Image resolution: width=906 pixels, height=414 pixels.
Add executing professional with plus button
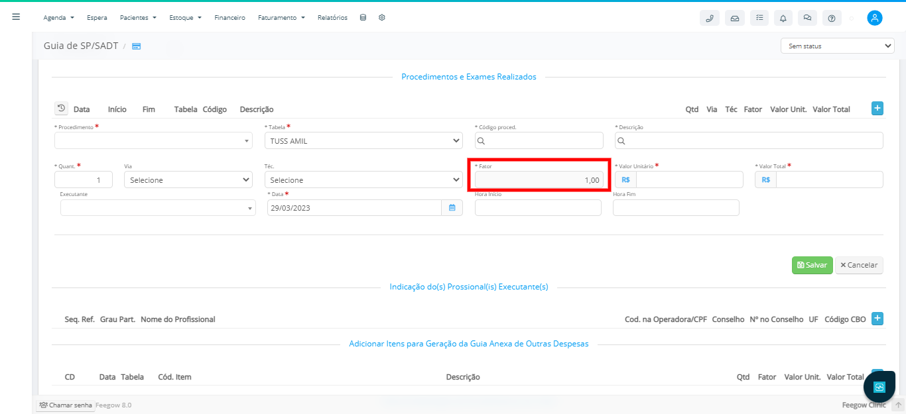pos(877,319)
